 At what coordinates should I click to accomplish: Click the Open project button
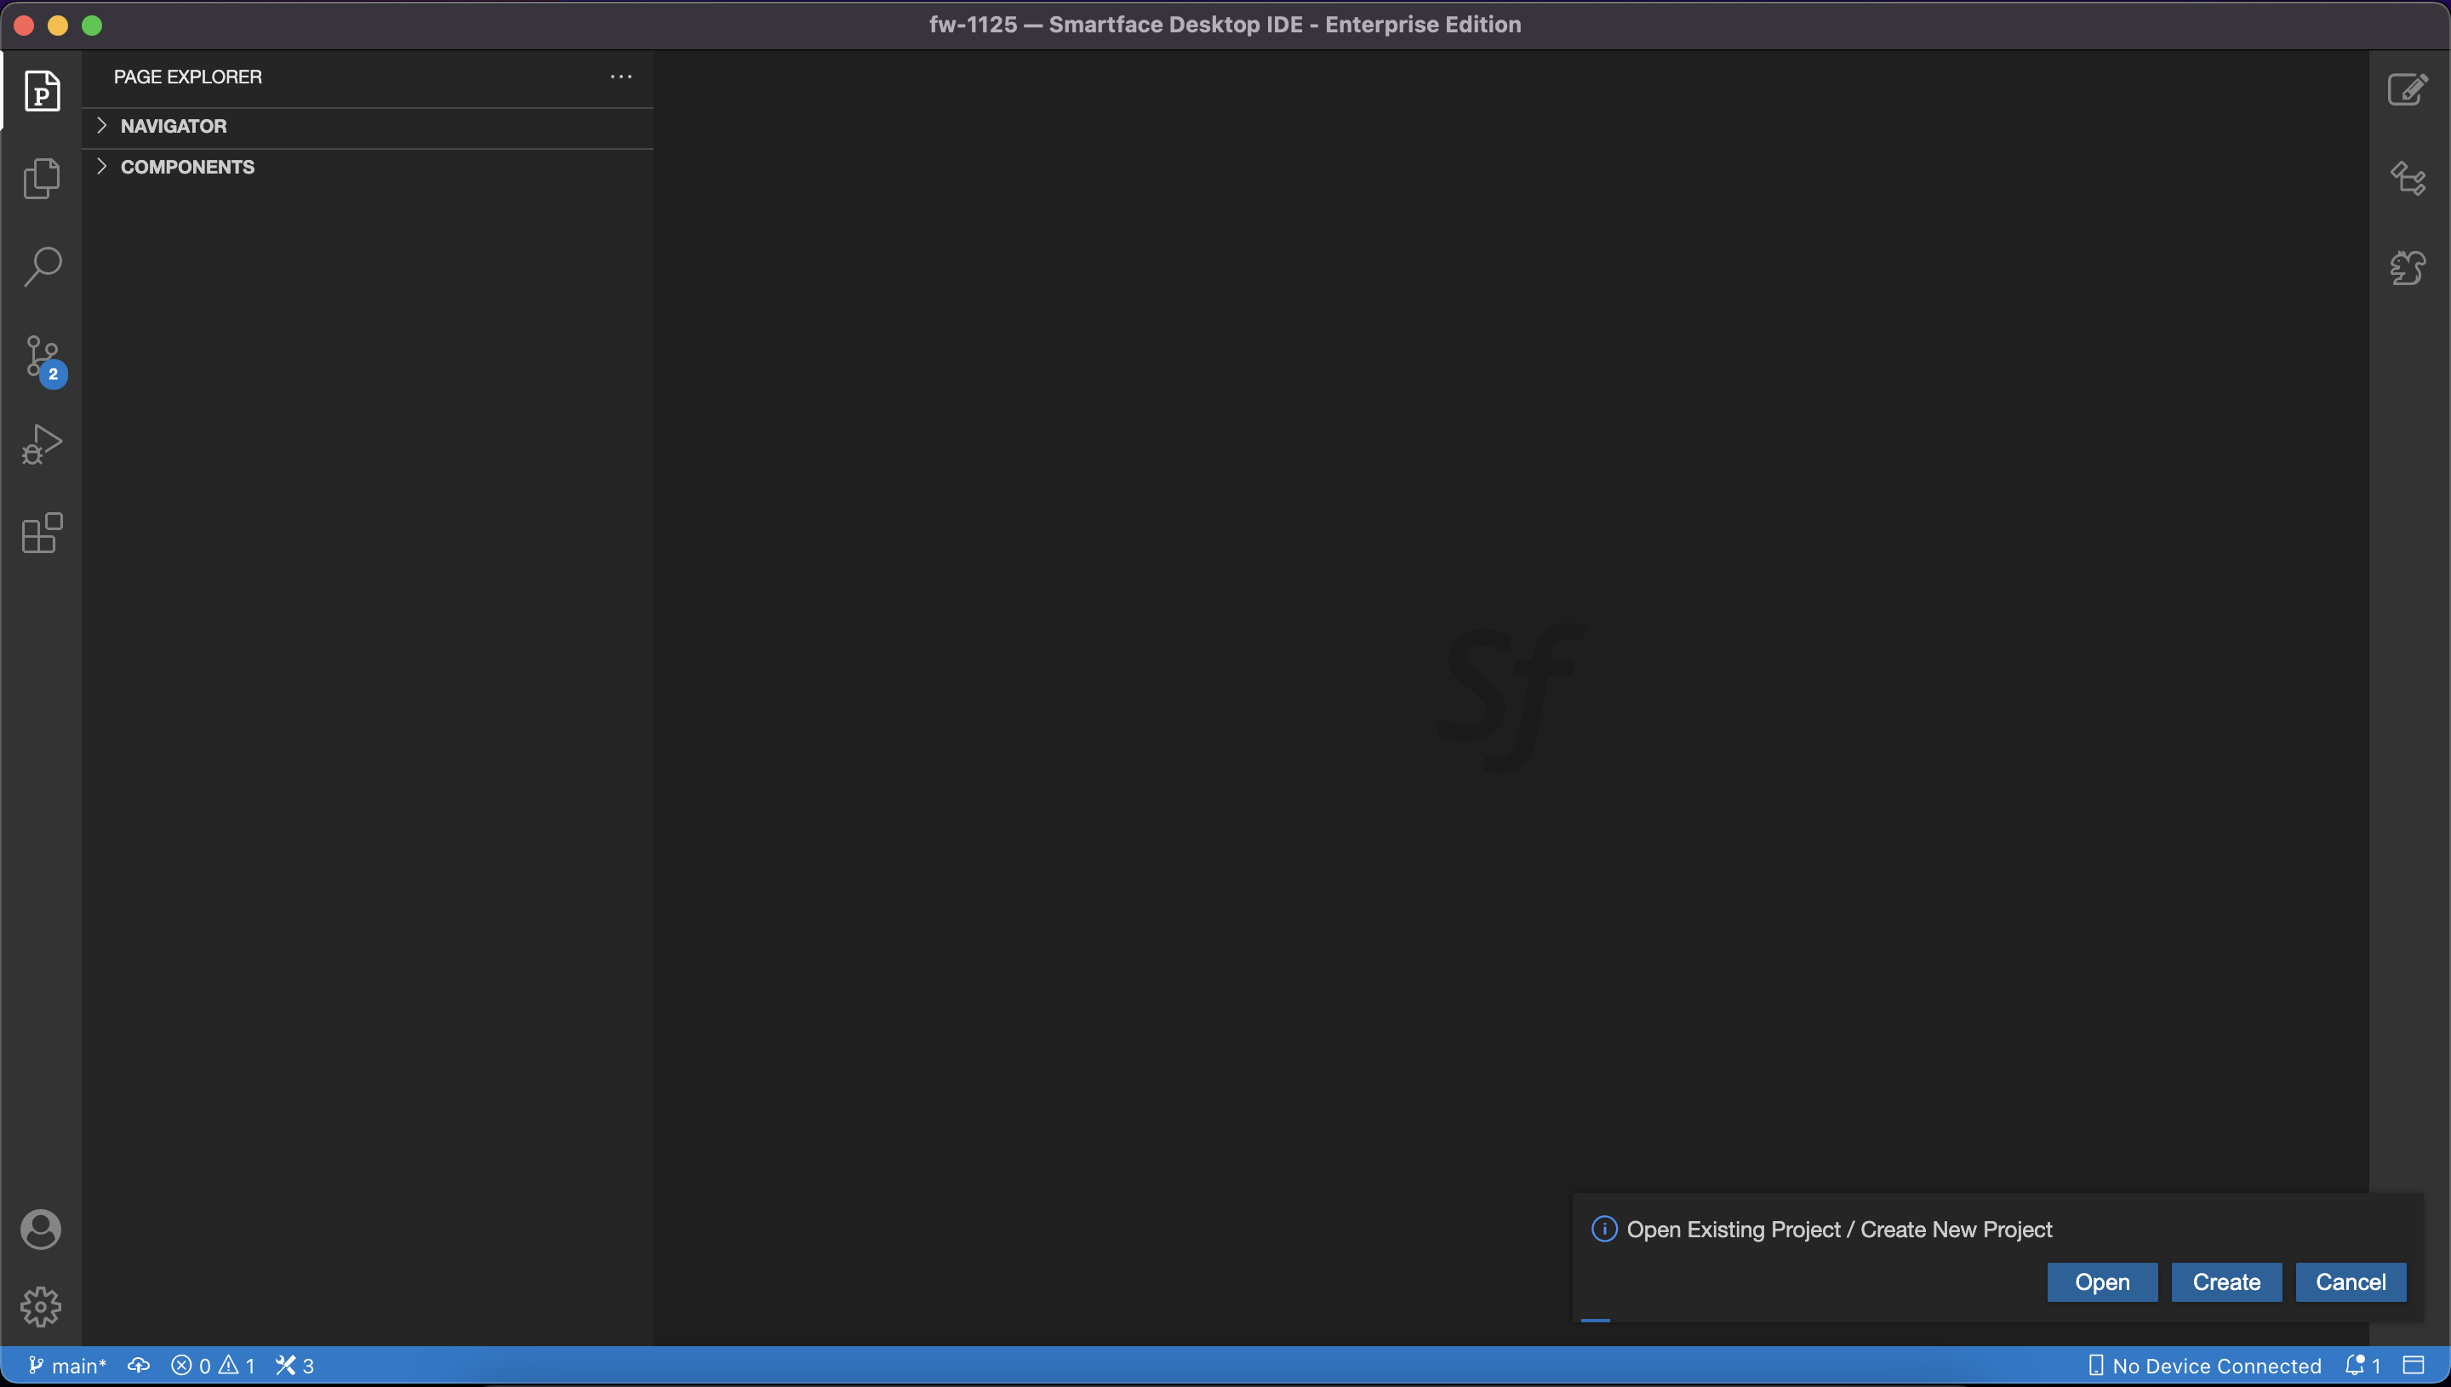click(x=2102, y=1282)
